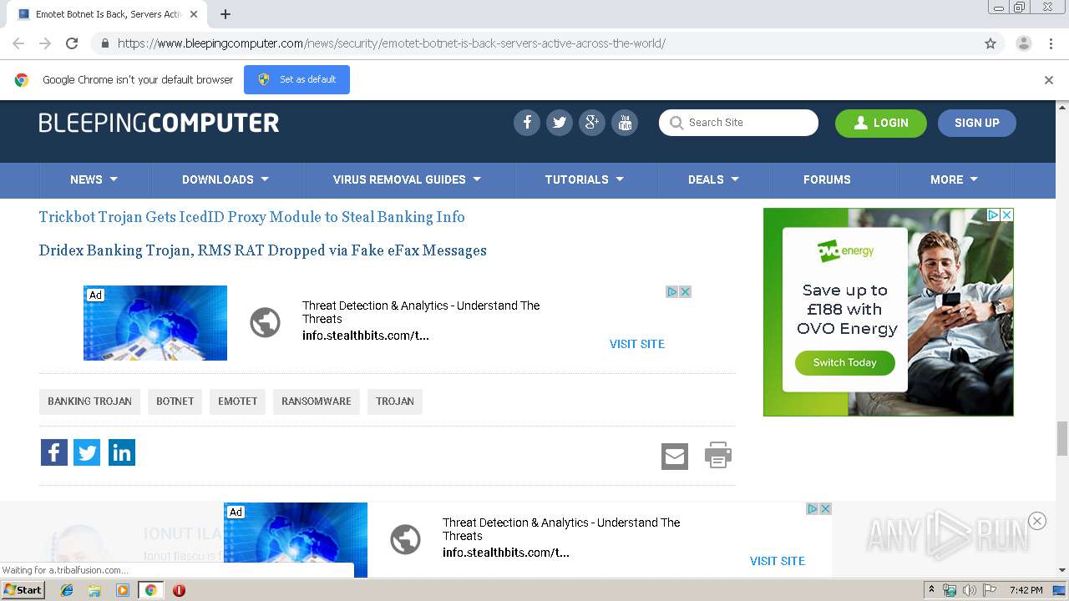
Task: Open TROJAN tag
Action: click(395, 402)
